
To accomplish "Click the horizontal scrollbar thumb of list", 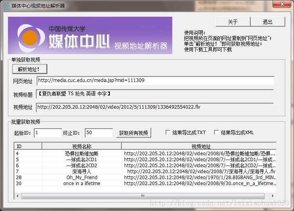I will [143, 196].
